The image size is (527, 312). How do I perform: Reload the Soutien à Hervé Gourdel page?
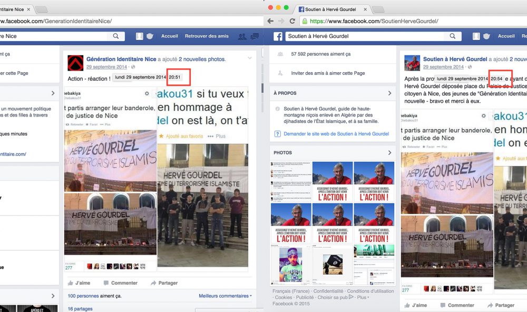tap(292, 21)
